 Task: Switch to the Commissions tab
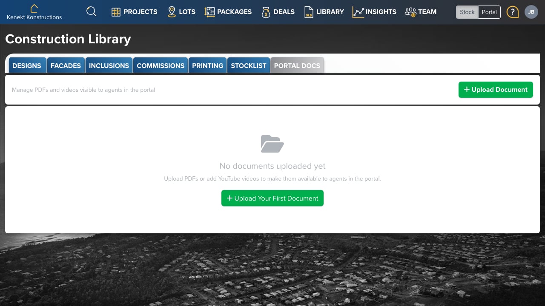(161, 65)
